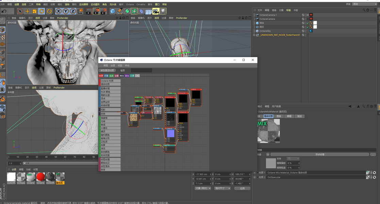
Task: Open the green subdivision generator icon
Action: click(127, 11)
